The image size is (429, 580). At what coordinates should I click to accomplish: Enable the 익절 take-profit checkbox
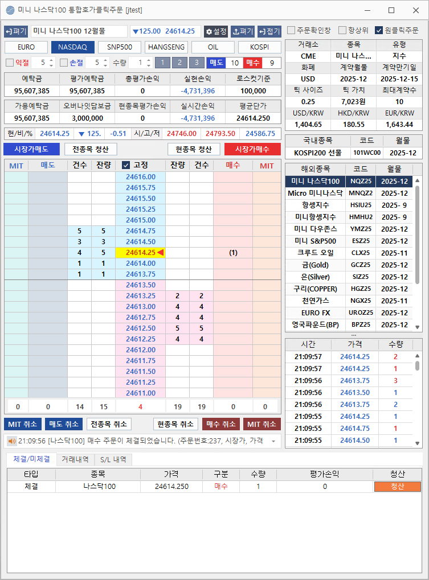[9, 63]
